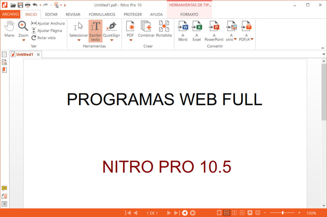The image size is (327, 217).
Task: Click the previous view circular button
Action: (x=185, y=213)
